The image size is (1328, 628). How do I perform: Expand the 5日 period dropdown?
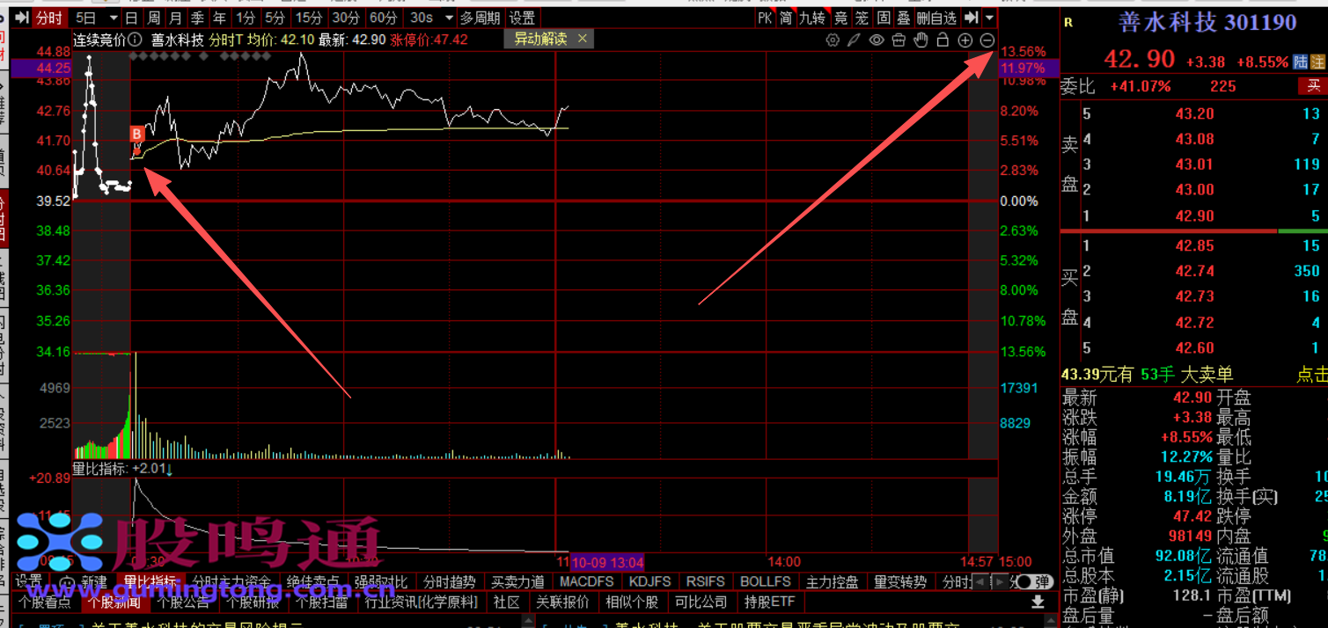coord(112,18)
